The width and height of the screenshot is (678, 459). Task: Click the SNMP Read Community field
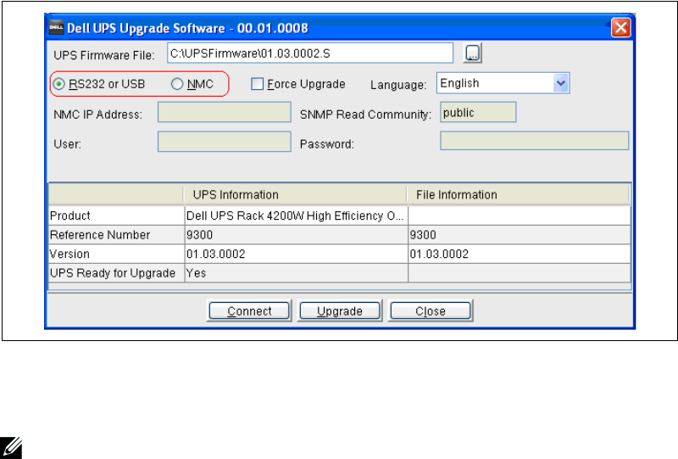point(478,112)
